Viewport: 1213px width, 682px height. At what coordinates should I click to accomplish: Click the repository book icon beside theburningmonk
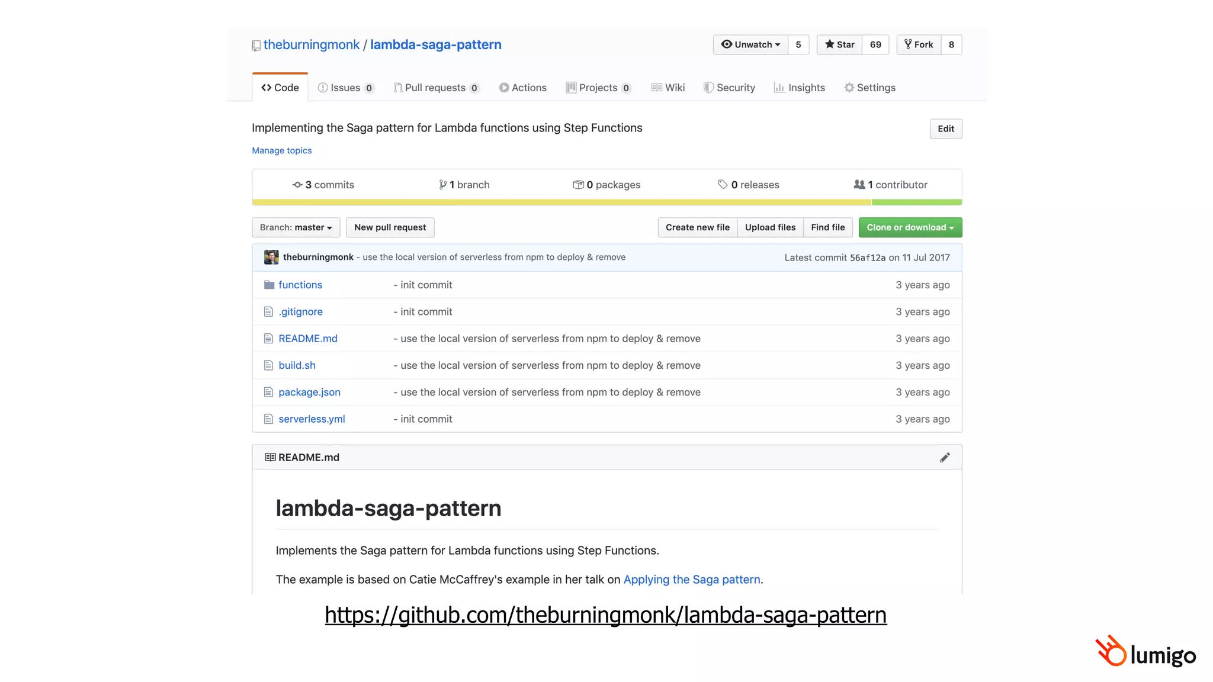click(x=256, y=46)
